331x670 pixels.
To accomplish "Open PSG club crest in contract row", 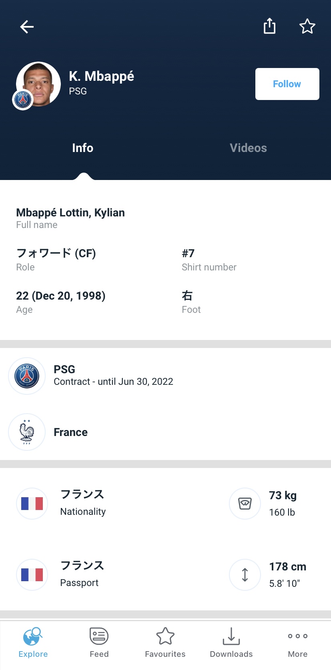I will click(x=27, y=376).
